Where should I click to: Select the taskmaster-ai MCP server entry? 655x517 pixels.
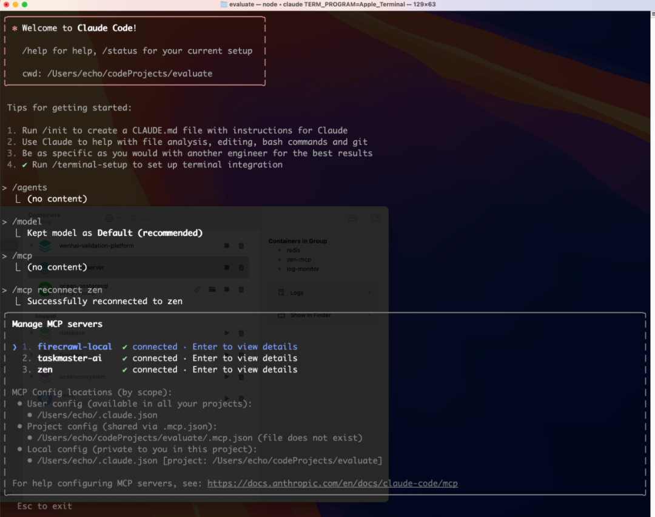(x=70, y=358)
